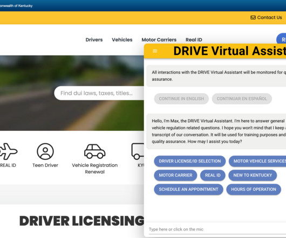The height and width of the screenshot is (238, 286).
Task: Click the truck icon behind the chat
Action: pyautogui.click(x=138, y=151)
